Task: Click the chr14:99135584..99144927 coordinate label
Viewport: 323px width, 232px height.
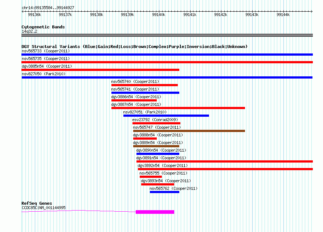Action: pyautogui.click(x=48, y=8)
